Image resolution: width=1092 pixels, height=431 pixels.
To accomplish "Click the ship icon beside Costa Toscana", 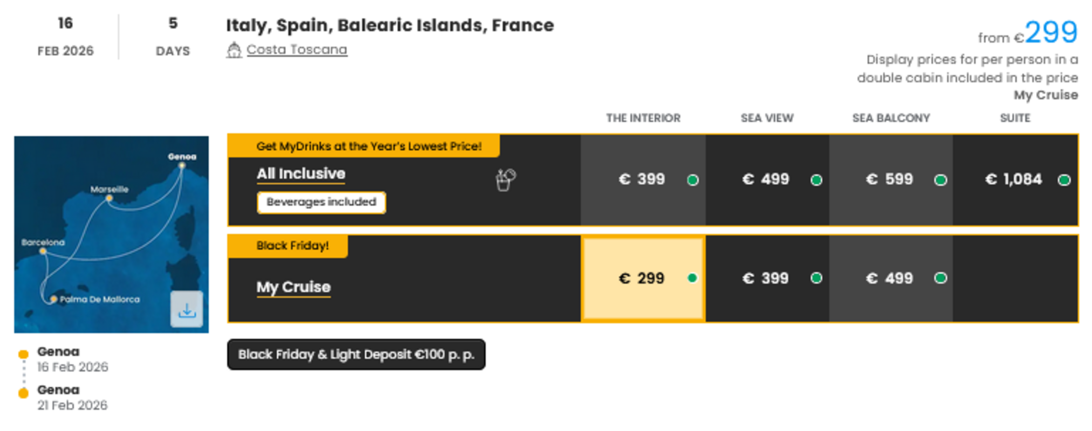I will 234,50.
